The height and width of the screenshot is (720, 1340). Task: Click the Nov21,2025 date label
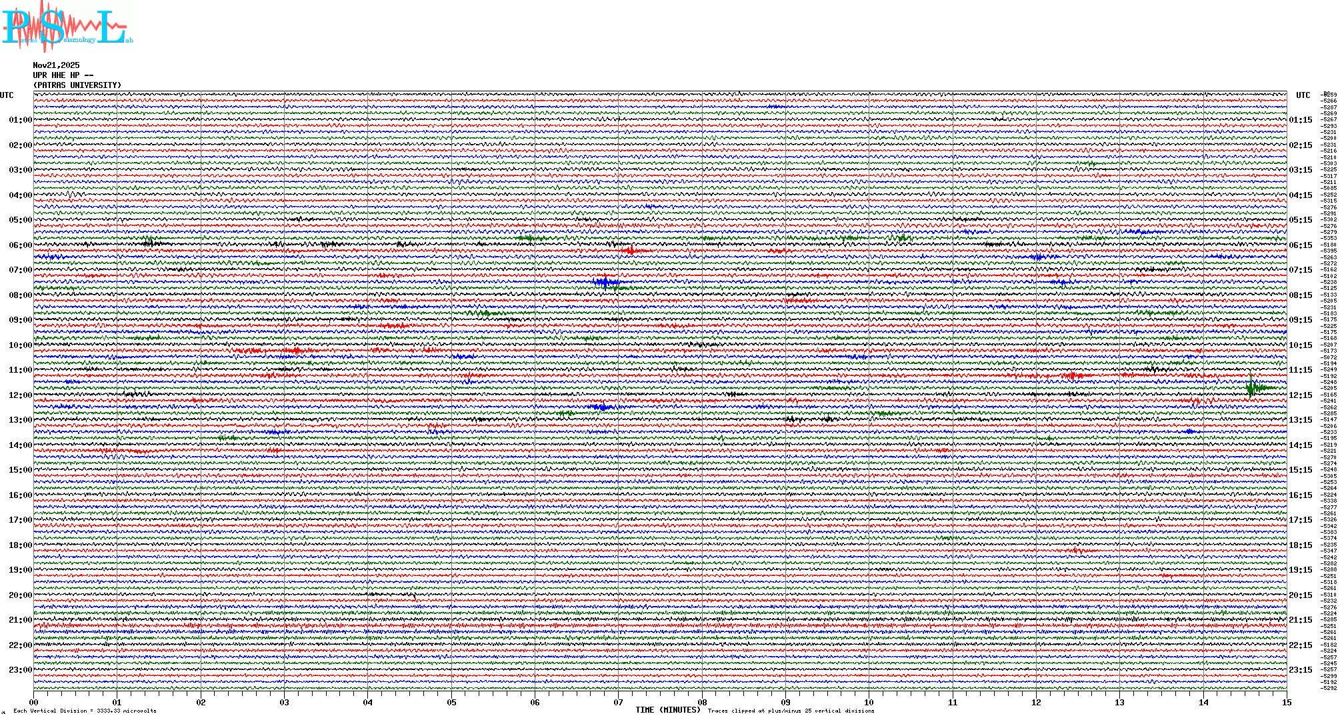coord(56,65)
